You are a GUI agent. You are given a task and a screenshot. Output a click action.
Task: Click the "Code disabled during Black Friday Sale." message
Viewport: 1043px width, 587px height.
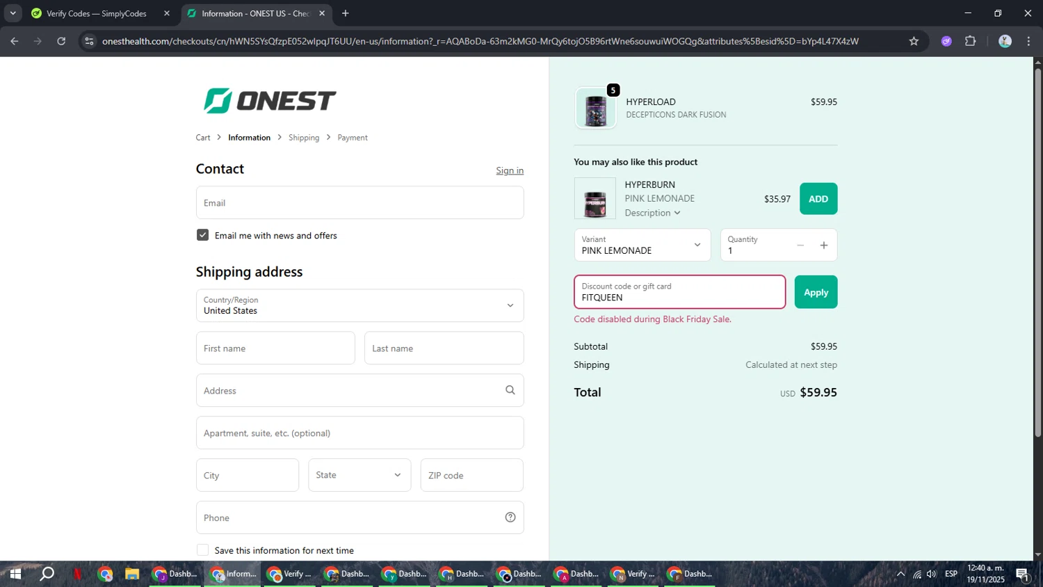click(x=652, y=319)
